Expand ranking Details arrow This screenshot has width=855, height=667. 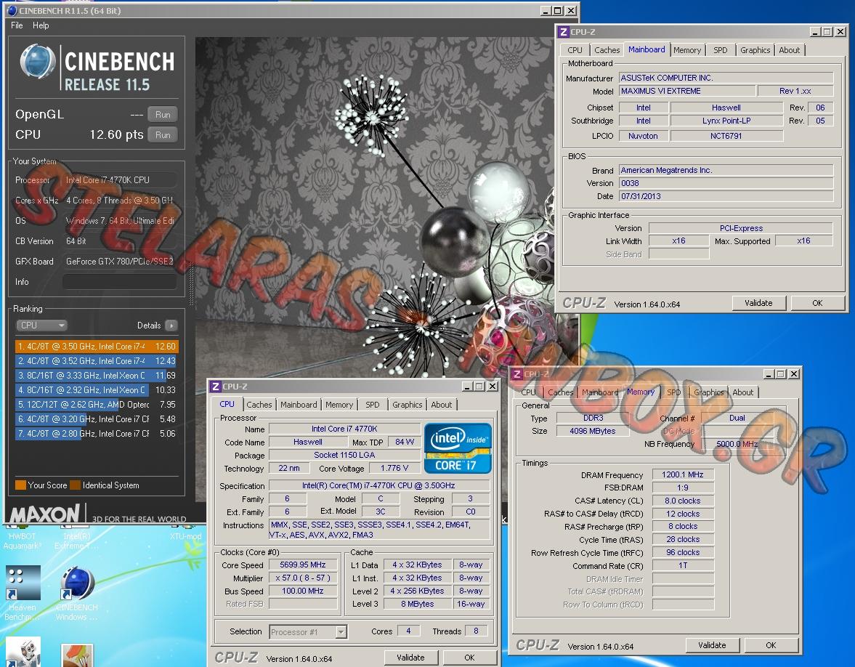tap(171, 326)
